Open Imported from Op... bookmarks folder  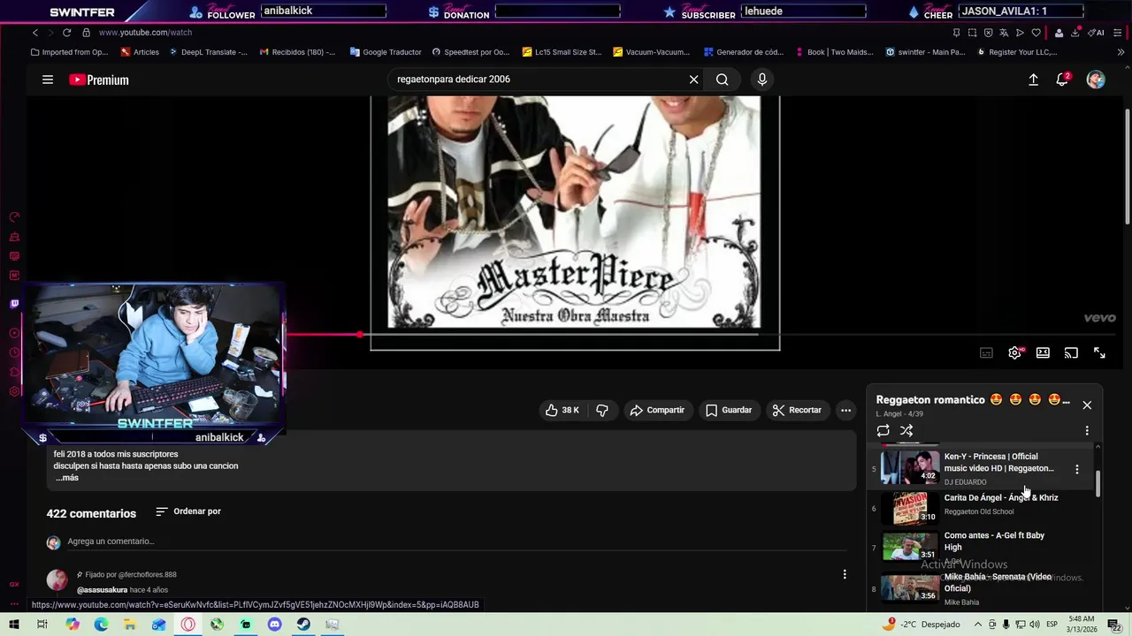click(70, 52)
